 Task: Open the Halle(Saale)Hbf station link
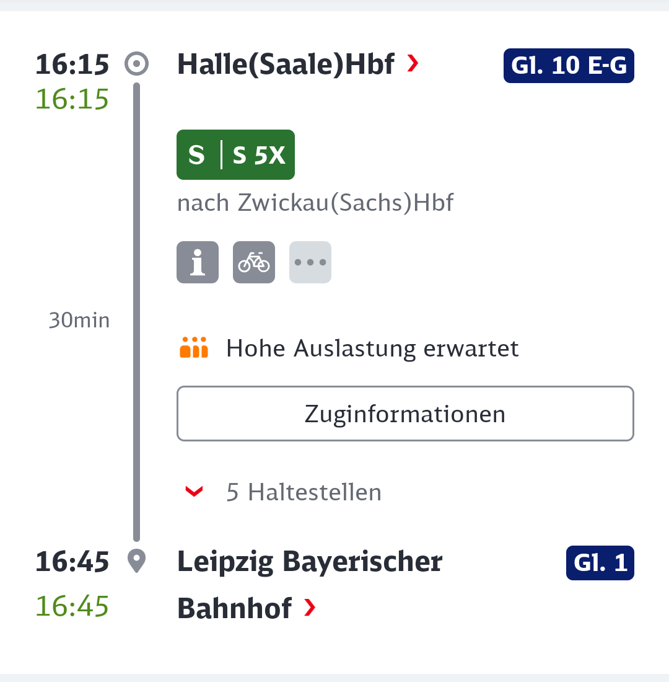(286, 64)
